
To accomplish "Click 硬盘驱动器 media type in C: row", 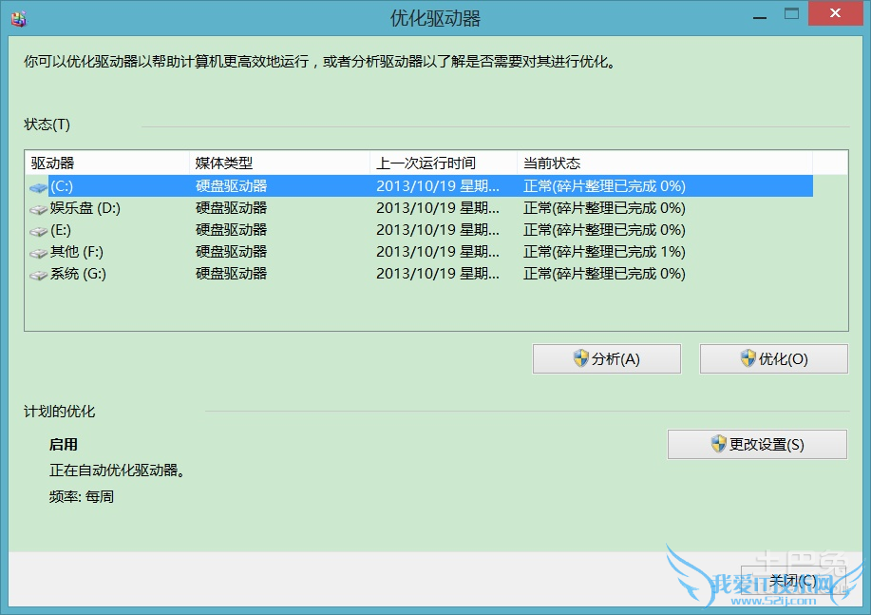I will click(231, 185).
